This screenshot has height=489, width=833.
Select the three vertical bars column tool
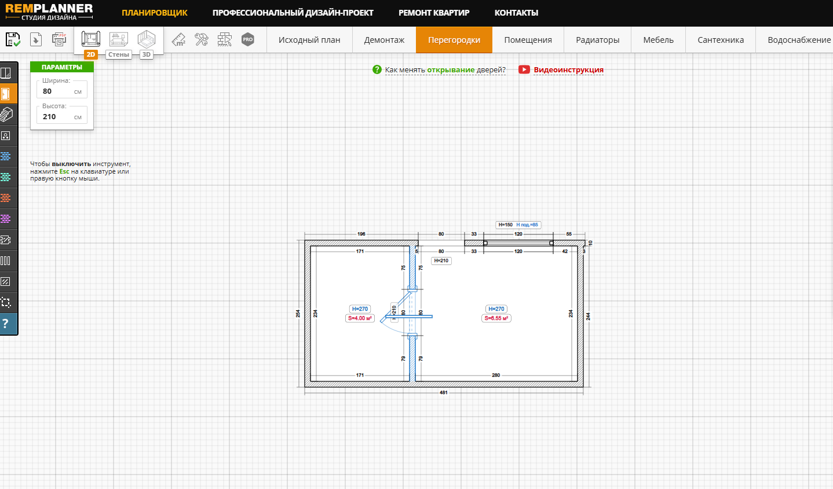pos(6,260)
